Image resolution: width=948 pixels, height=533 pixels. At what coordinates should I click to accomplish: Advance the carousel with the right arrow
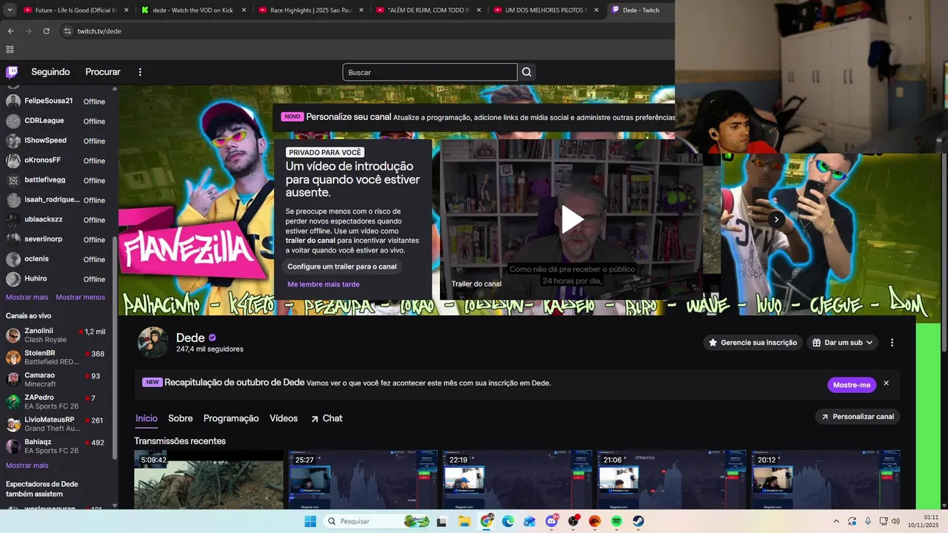pos(775,219)
